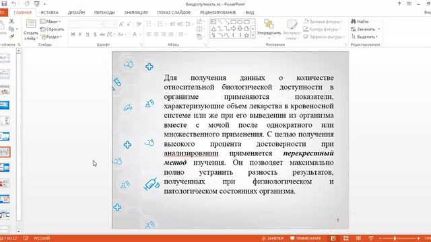Toggle strikethrough abc formatting
Image resolution: width=431 pixels, height=242 pixels.
click(x=102, y=34)
